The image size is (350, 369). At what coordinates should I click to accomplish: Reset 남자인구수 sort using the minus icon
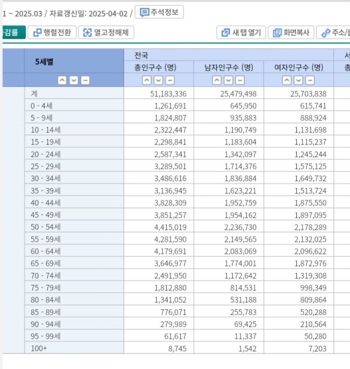click(x=240, y=81)
